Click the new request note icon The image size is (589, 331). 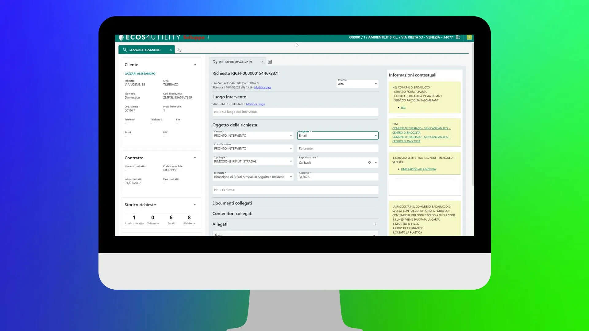click(x=270, y=62)
